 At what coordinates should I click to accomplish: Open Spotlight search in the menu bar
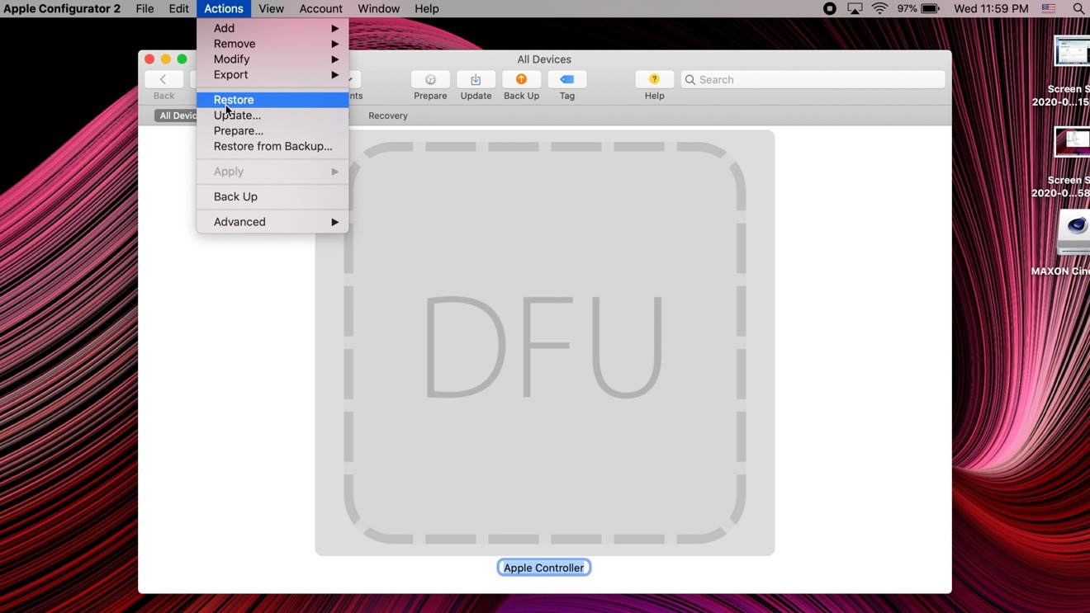[1078, 8]
